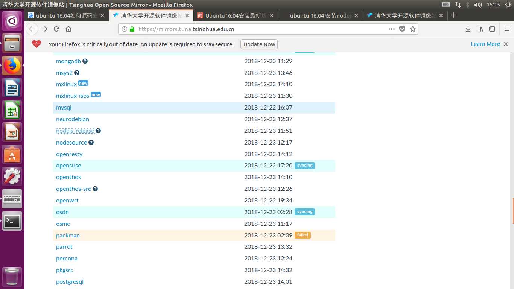Switch to the last 清华大学开源软件镜像 tab
The image size is (514, 289).
pos(406,15)
